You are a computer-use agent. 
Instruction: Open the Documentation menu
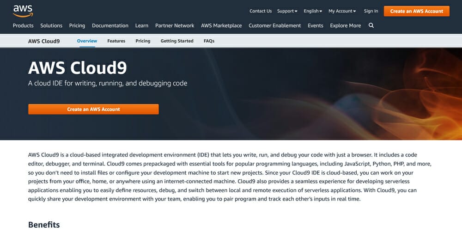110,25
